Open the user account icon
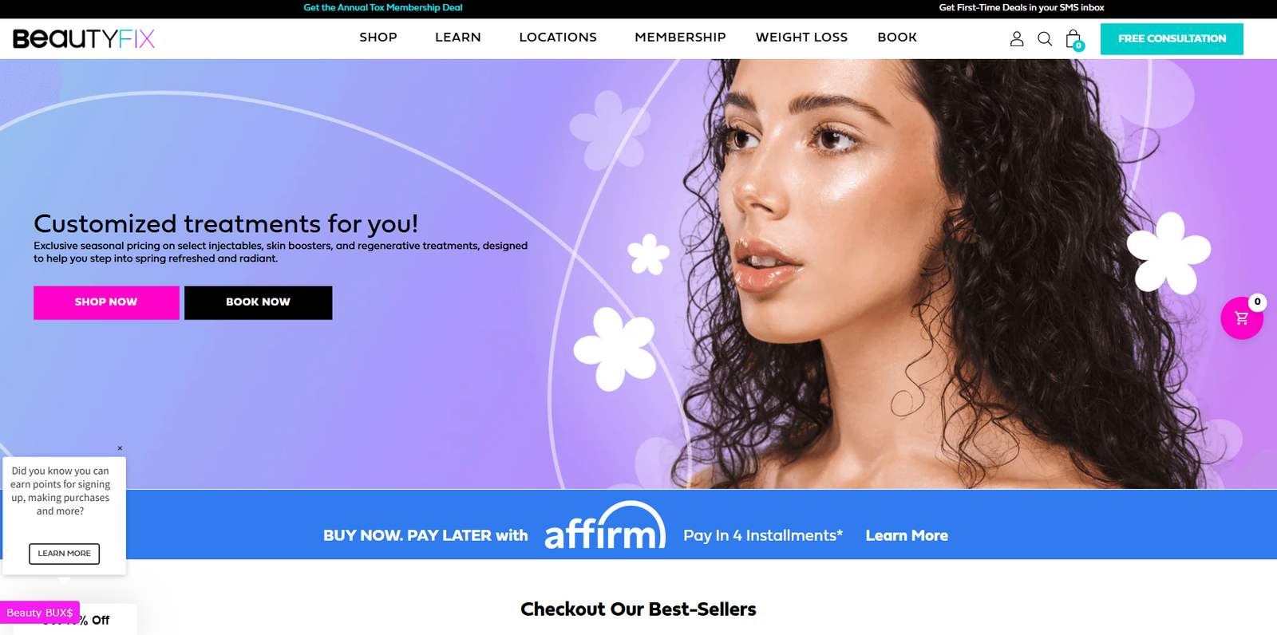 click(1017, 38)
